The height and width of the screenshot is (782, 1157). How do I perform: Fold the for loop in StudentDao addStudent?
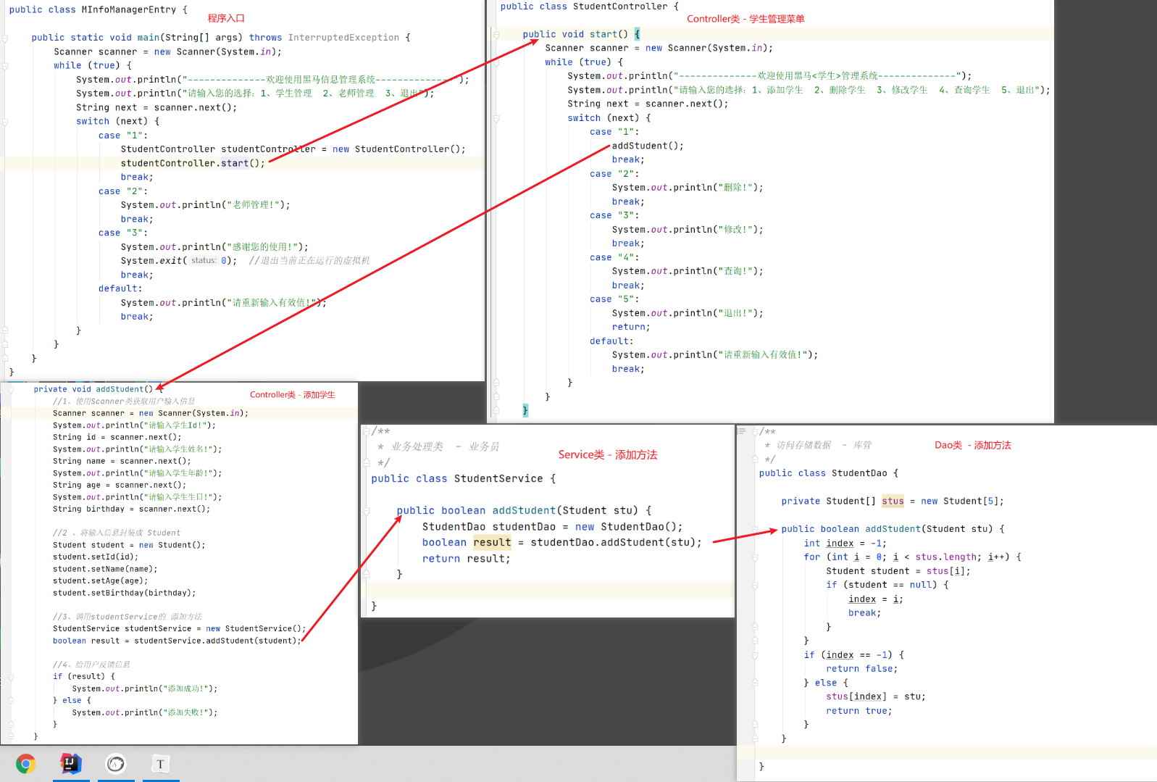tap(755, 557)
